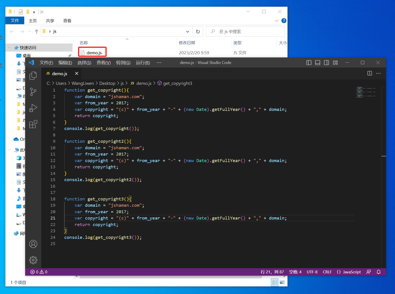The width and height of the screenshot is (395, 294).
Task: Open Run and Debug view icon
Action: tap(33, 108)
